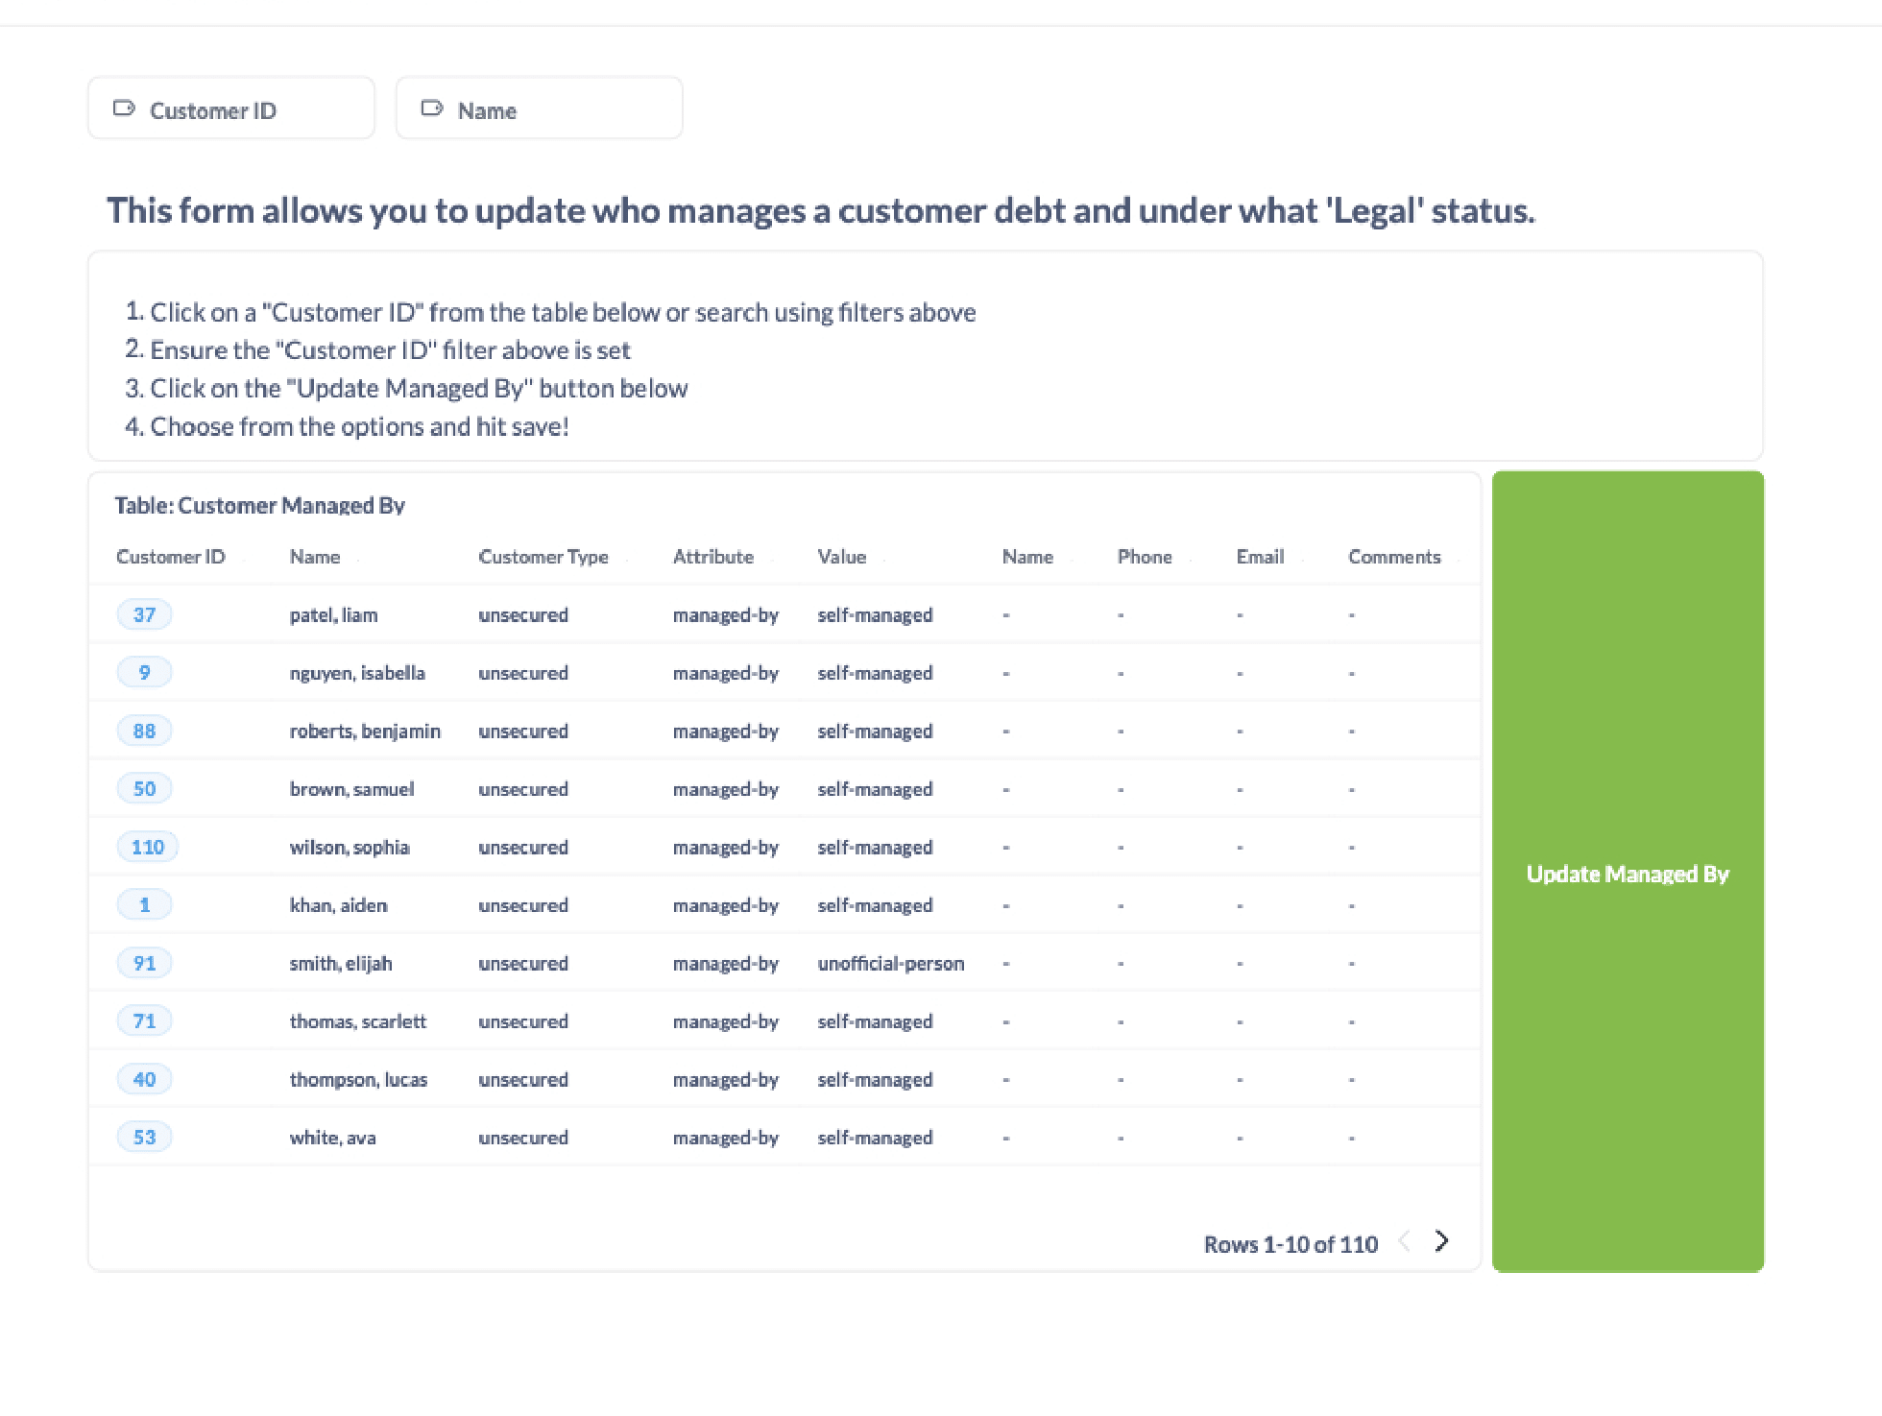1882x1416 pixels.
Task: Click customer ID 40 badge
Action: point(144,1079)
